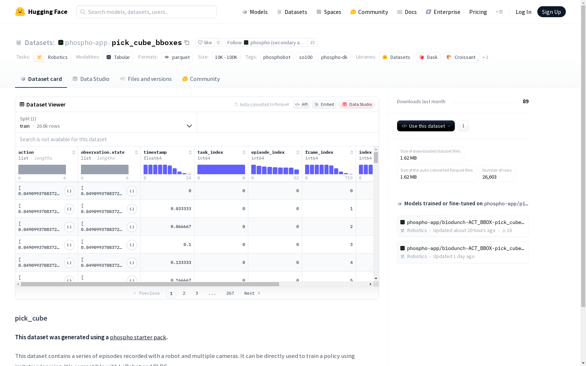The height and width of the screenshot is (366, 586).
Task: Click the Tabular modality tag
Action: [118, 57]
